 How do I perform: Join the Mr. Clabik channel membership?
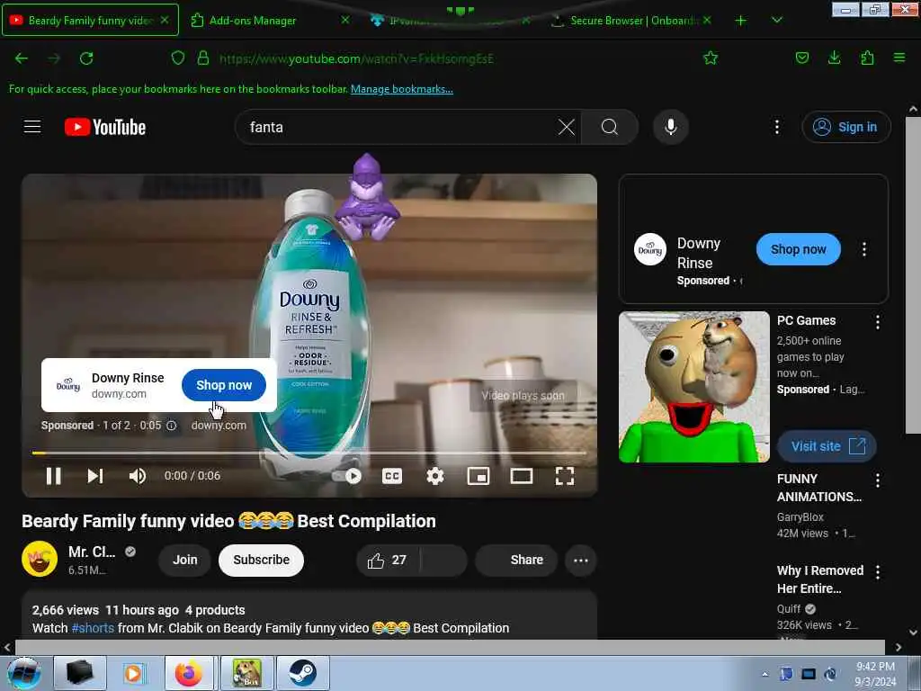[x=184, y=560]
